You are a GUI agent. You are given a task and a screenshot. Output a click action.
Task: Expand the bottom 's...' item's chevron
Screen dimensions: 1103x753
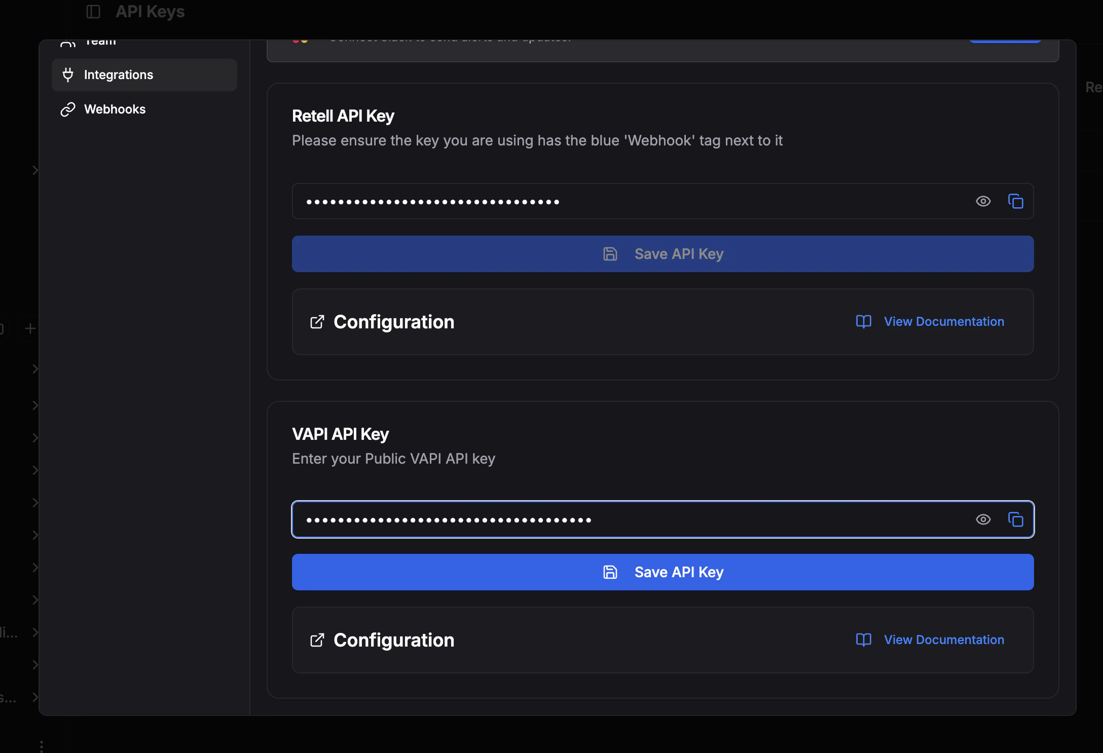[x=34, y=697]
